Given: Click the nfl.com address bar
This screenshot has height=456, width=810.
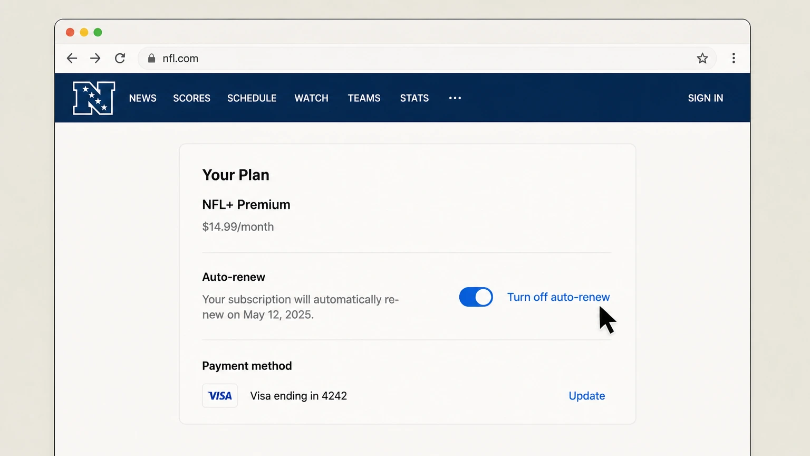Looking at the screenshot, I should 427,58.
